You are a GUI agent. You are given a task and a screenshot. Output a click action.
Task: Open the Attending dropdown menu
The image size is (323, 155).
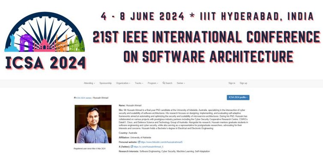pyautogui.click(x=89, y=83)
